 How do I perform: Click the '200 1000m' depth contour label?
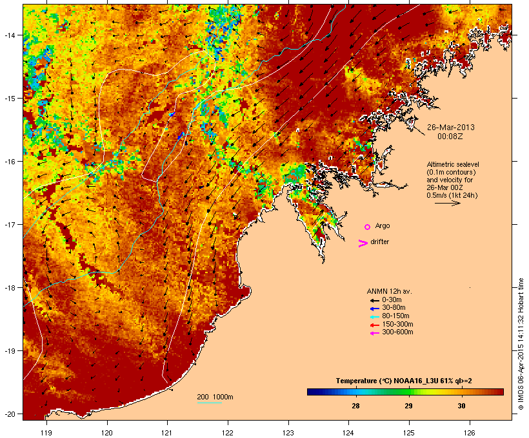tap(215, 397)
